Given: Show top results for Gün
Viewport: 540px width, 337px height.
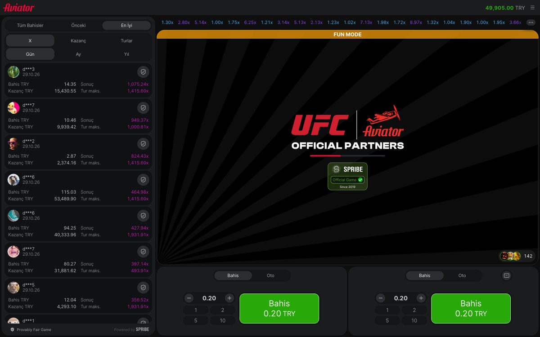Looking at the screenshot, I should tap(30, 54).
